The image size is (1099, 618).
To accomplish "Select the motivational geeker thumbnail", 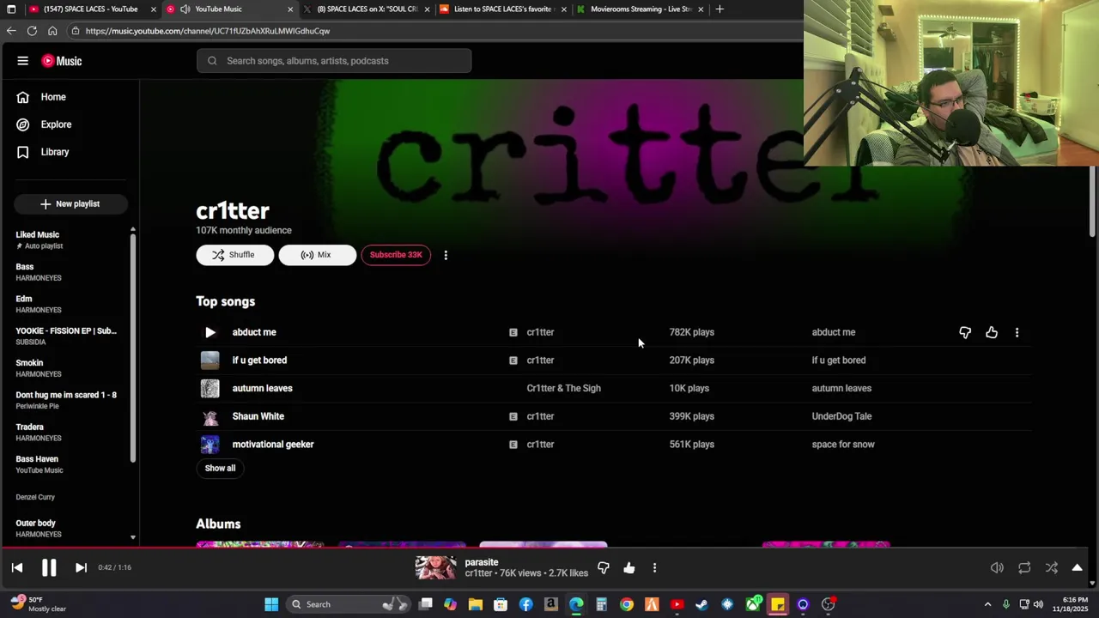I will pos(210,445).
